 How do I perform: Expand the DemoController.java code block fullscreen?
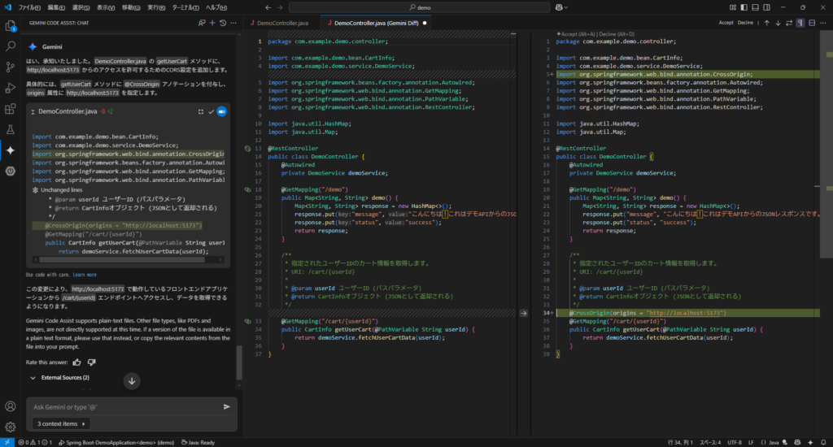[201, 112]
